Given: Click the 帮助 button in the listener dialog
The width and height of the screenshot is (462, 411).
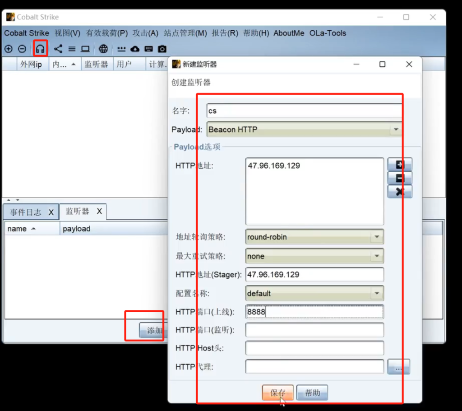Looking at the screenshot, I should click(312, 393).
